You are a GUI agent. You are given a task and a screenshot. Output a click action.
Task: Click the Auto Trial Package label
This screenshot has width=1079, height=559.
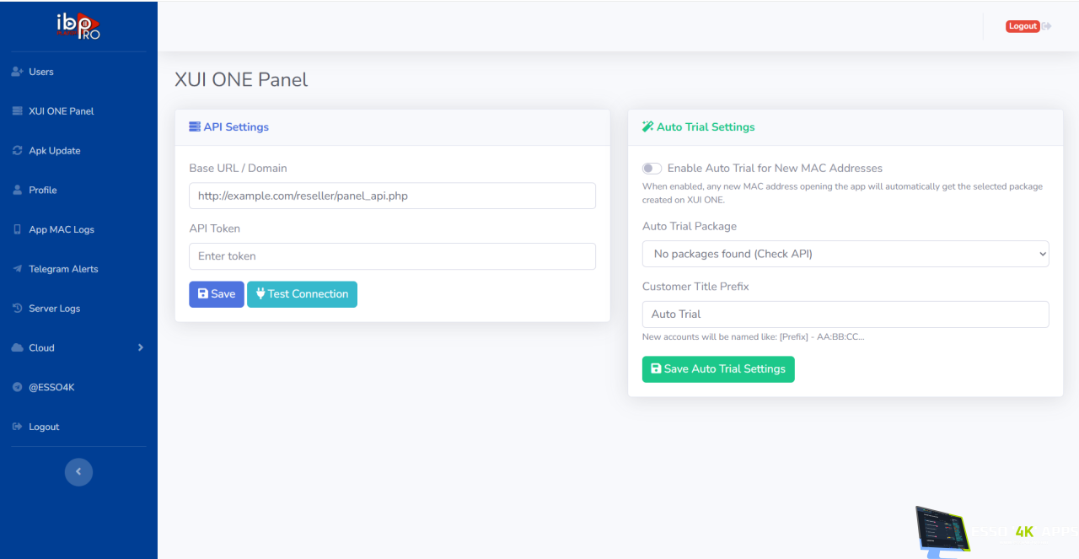[x=690, y=226]
